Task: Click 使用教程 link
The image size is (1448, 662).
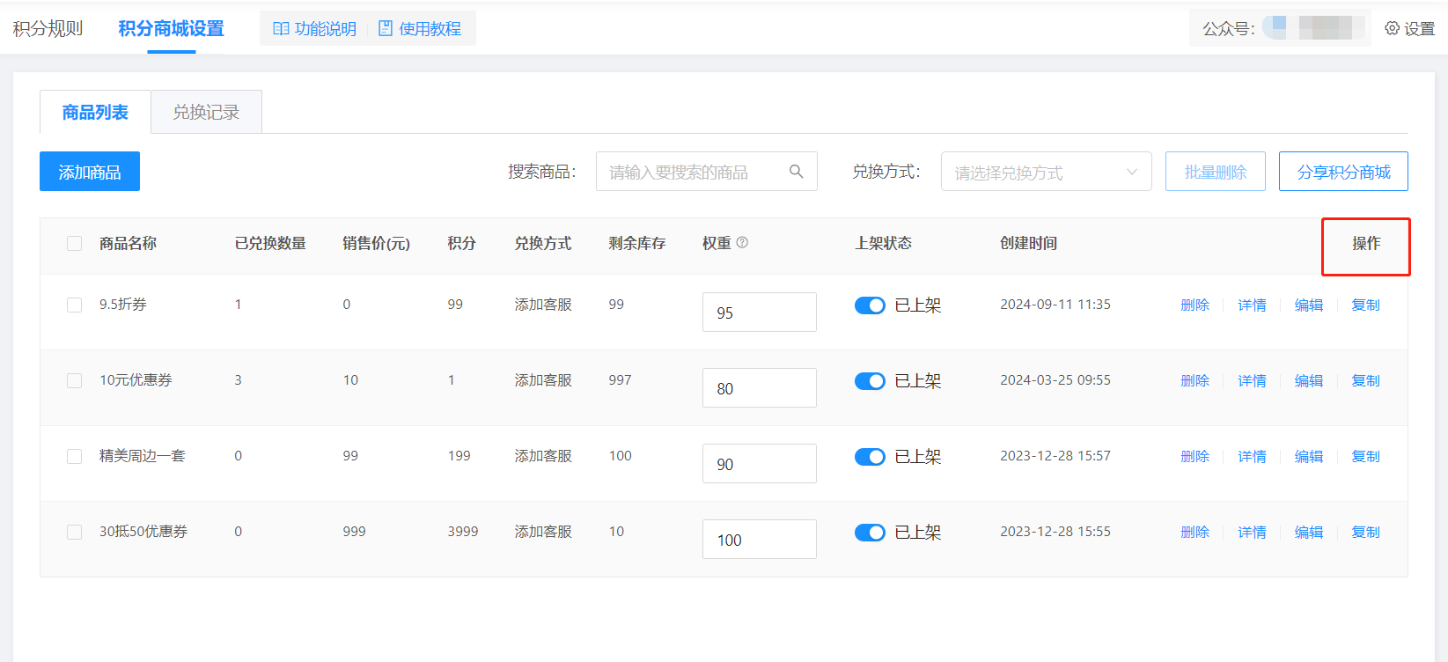Action: coord(430,29)
